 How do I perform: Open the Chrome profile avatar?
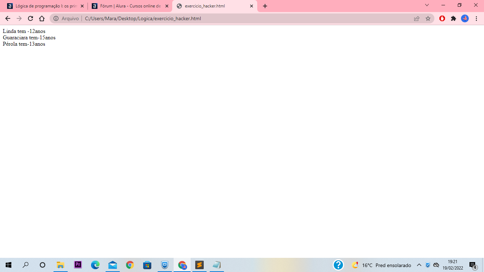(x=465, y=18)
